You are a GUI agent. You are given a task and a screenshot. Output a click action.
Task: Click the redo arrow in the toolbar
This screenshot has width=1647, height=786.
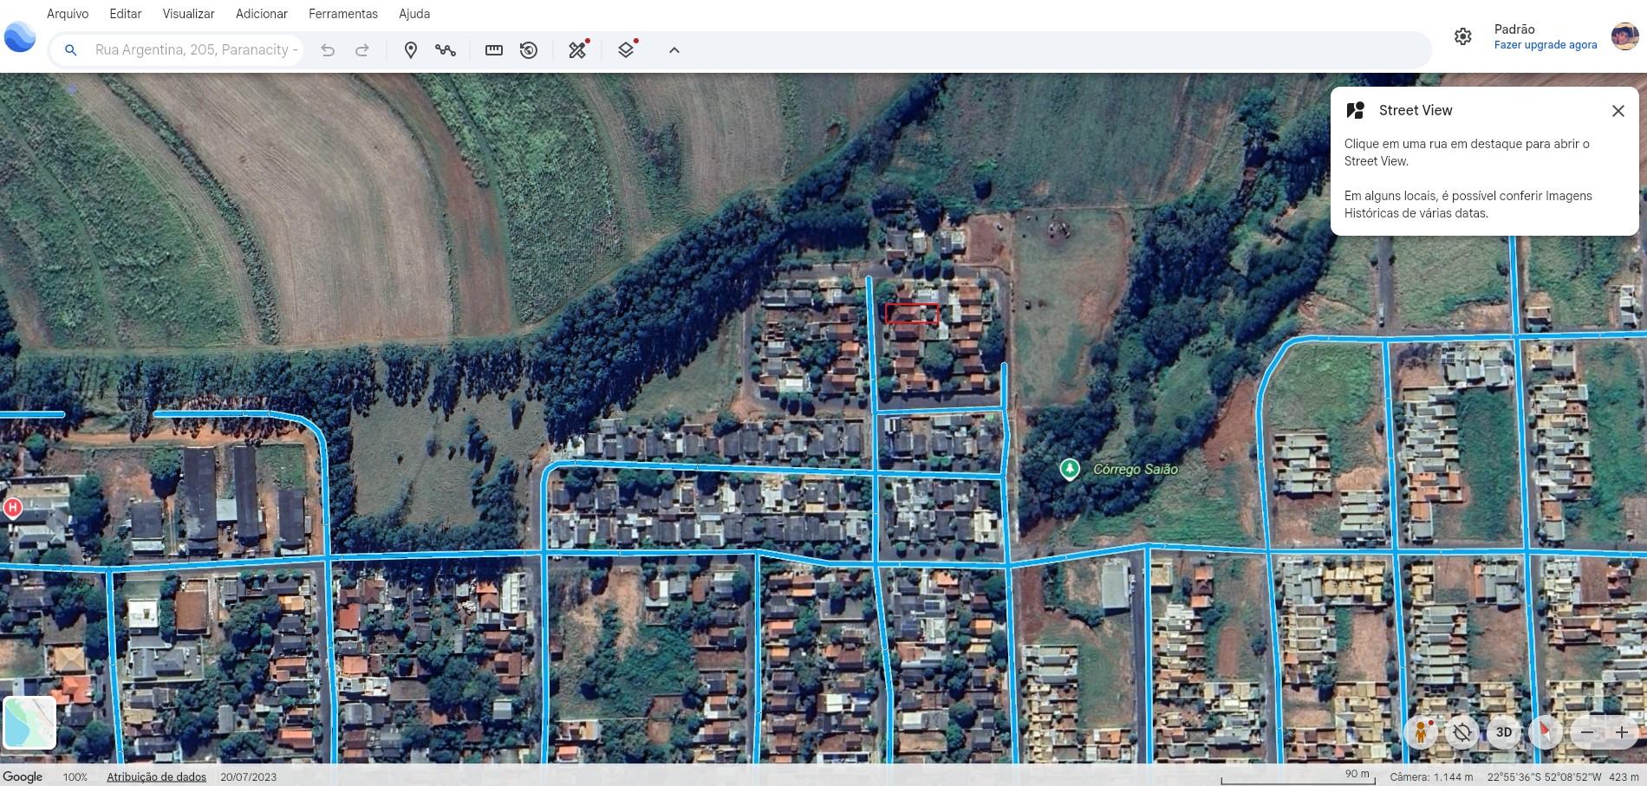pos(362,50)
